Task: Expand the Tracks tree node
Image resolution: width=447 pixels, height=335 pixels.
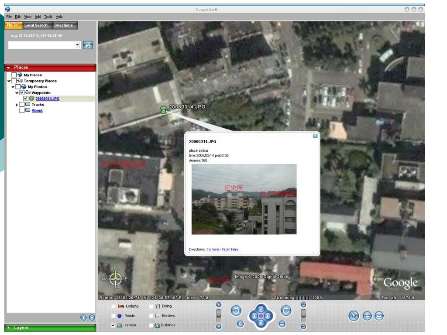Action: pyautogui.click(x=17, y=105)
